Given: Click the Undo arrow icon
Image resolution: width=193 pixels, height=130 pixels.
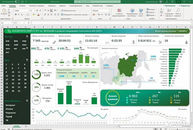Looking at the screenshot, I should pyautogui.click(x=26, y=2).
